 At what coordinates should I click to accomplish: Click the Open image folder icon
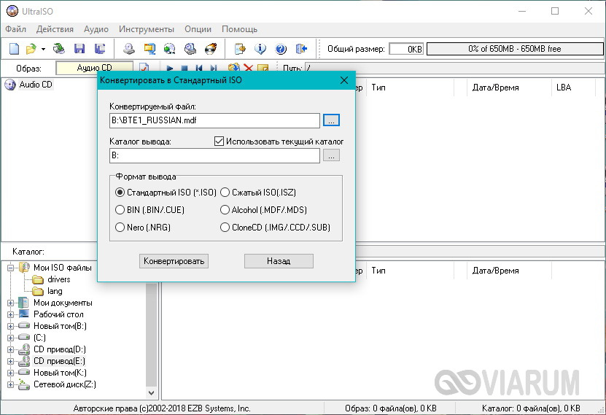[31, 49]
